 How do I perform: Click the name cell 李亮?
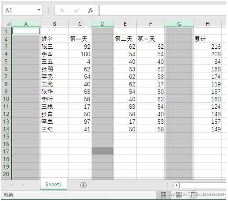pos(54,76)
